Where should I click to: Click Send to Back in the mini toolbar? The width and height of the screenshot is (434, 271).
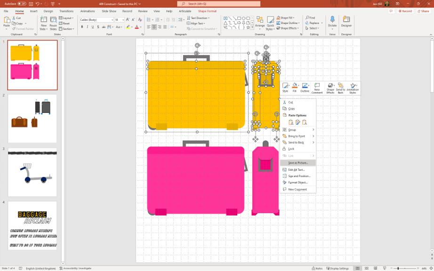tap(340, 88)
